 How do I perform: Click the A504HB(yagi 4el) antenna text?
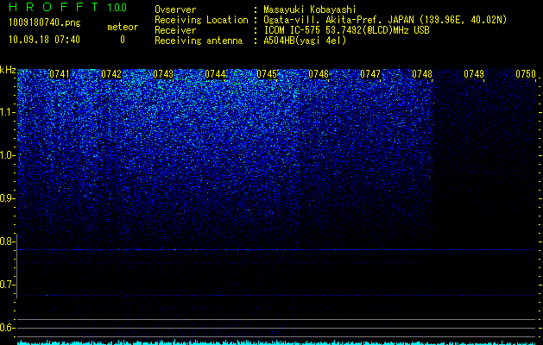click(x=305, y=41)
